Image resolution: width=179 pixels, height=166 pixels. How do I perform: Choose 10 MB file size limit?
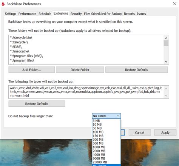[106, 124]
